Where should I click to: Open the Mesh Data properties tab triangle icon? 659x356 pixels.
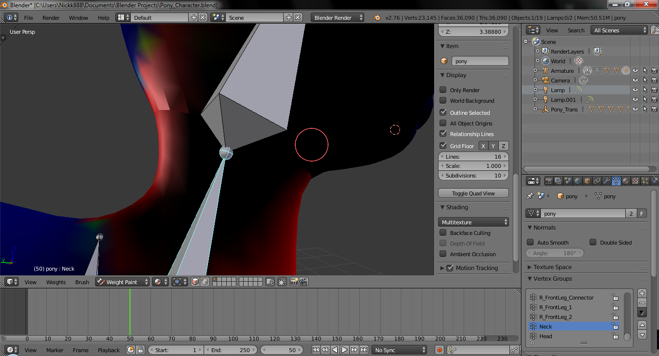pos(616,181)
